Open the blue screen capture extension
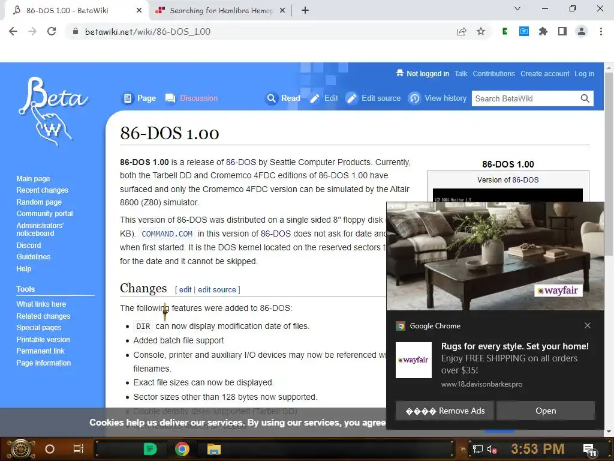614x461 pixels. (524, 31)
